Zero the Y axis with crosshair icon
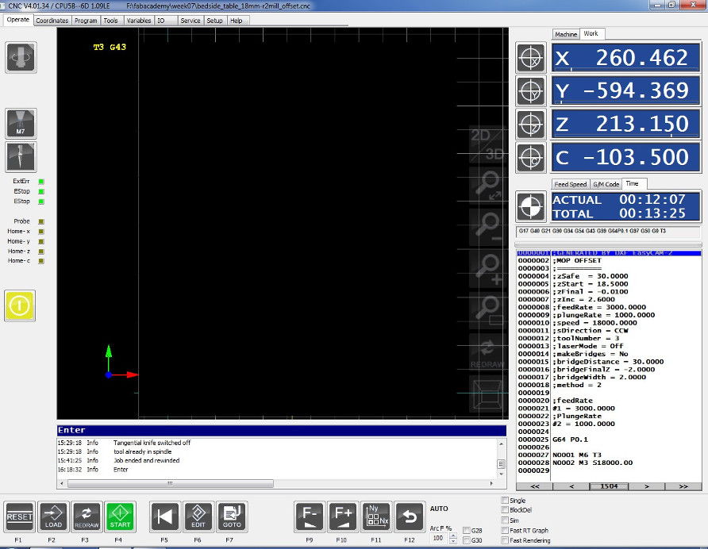708x549 pixels. click(531, 91)
